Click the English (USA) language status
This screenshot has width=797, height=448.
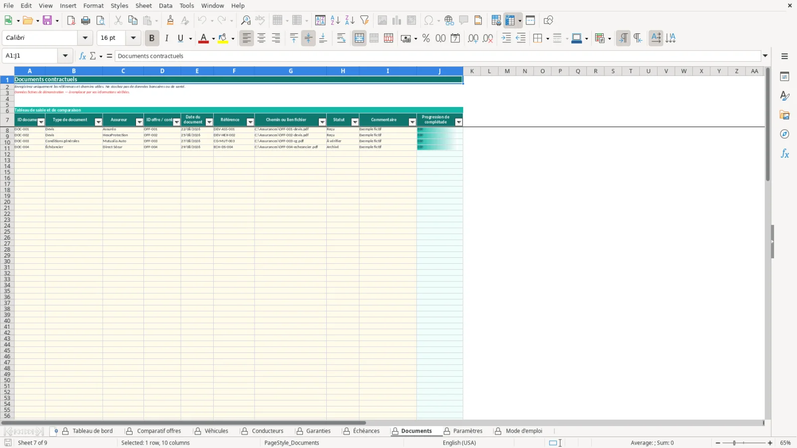pos(459,443)
